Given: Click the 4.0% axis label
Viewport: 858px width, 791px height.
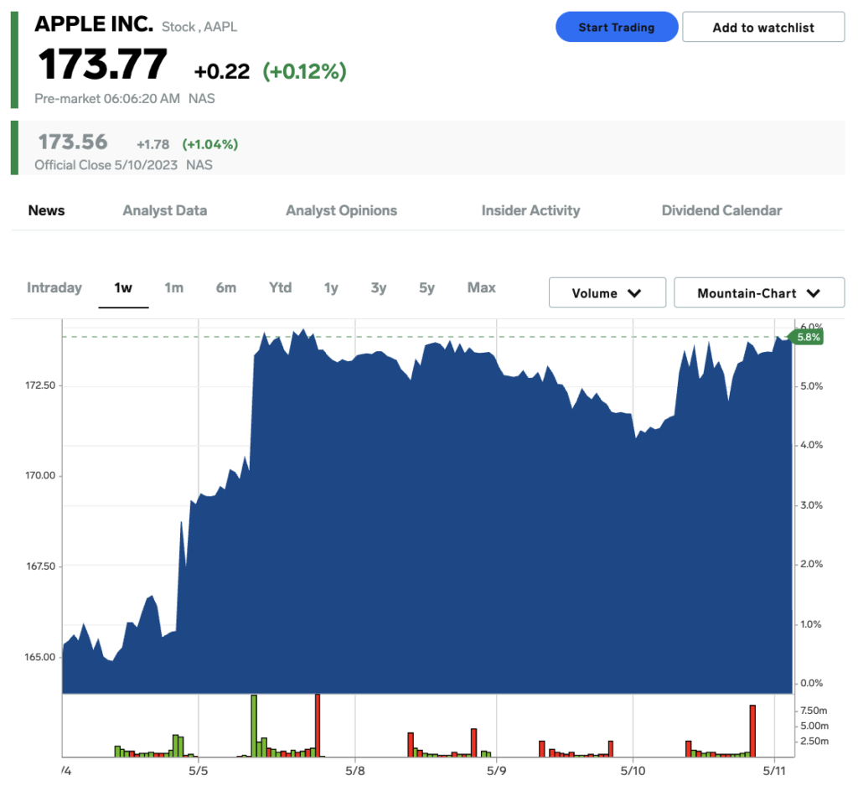Looking at the screenshot, I should click(811, 445).
